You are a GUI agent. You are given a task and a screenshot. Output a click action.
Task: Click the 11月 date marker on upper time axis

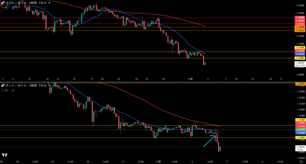(x=189, y=79)
